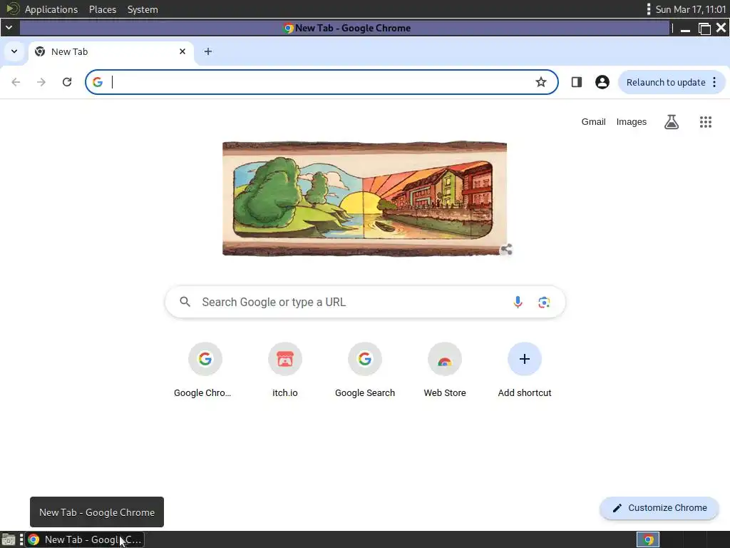Bookmark this tab with the star icon
The image size is (730, 548).
pyautogui.click(x=540, y=82)
